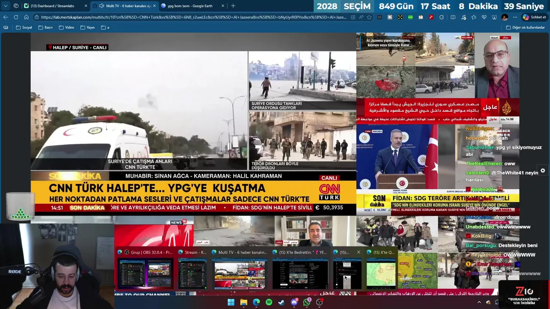The image size is (550, 309).
Task: Select X'te Q map window preview
Action: click(x=382, y=269)
